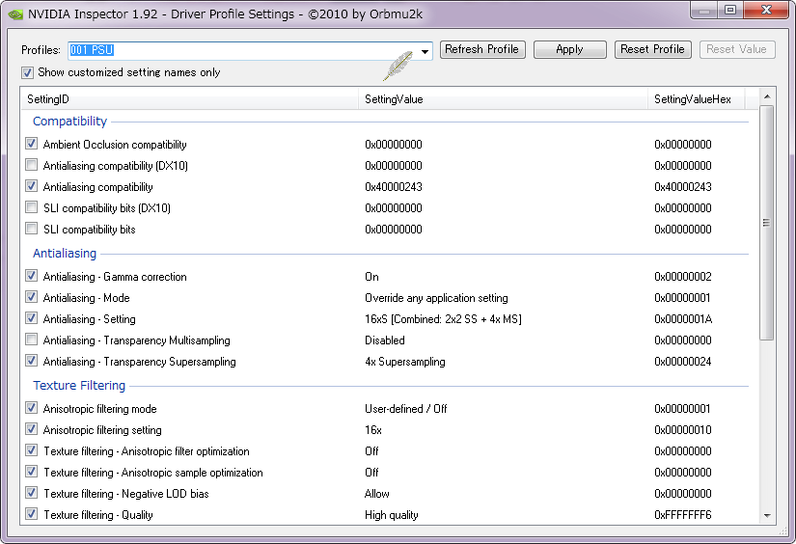Select hex value 0xFFFFFFF6

click(683, 515)
